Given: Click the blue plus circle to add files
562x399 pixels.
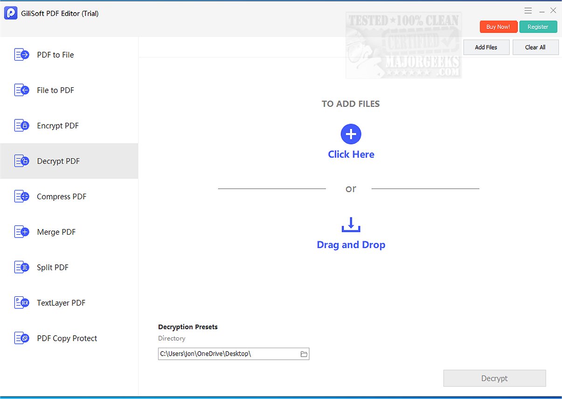Looking at the screenshot, I should (351, 134).
